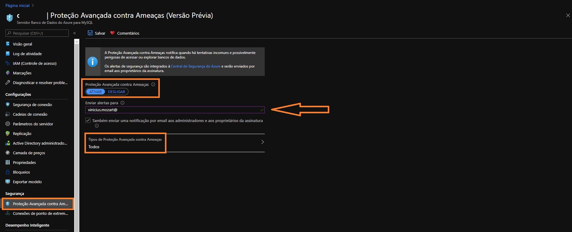Collapse the sidebar with double chevron
This screenshot has width=572, height=232.
74,33
